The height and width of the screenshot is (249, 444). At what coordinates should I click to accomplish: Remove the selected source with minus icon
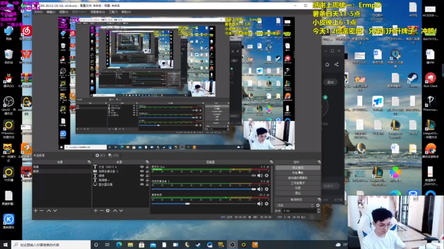pyautogui.click(x=101, y=210)
